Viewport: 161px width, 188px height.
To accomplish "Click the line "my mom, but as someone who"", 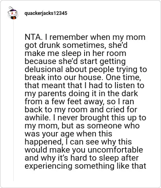I will point(82,126).
